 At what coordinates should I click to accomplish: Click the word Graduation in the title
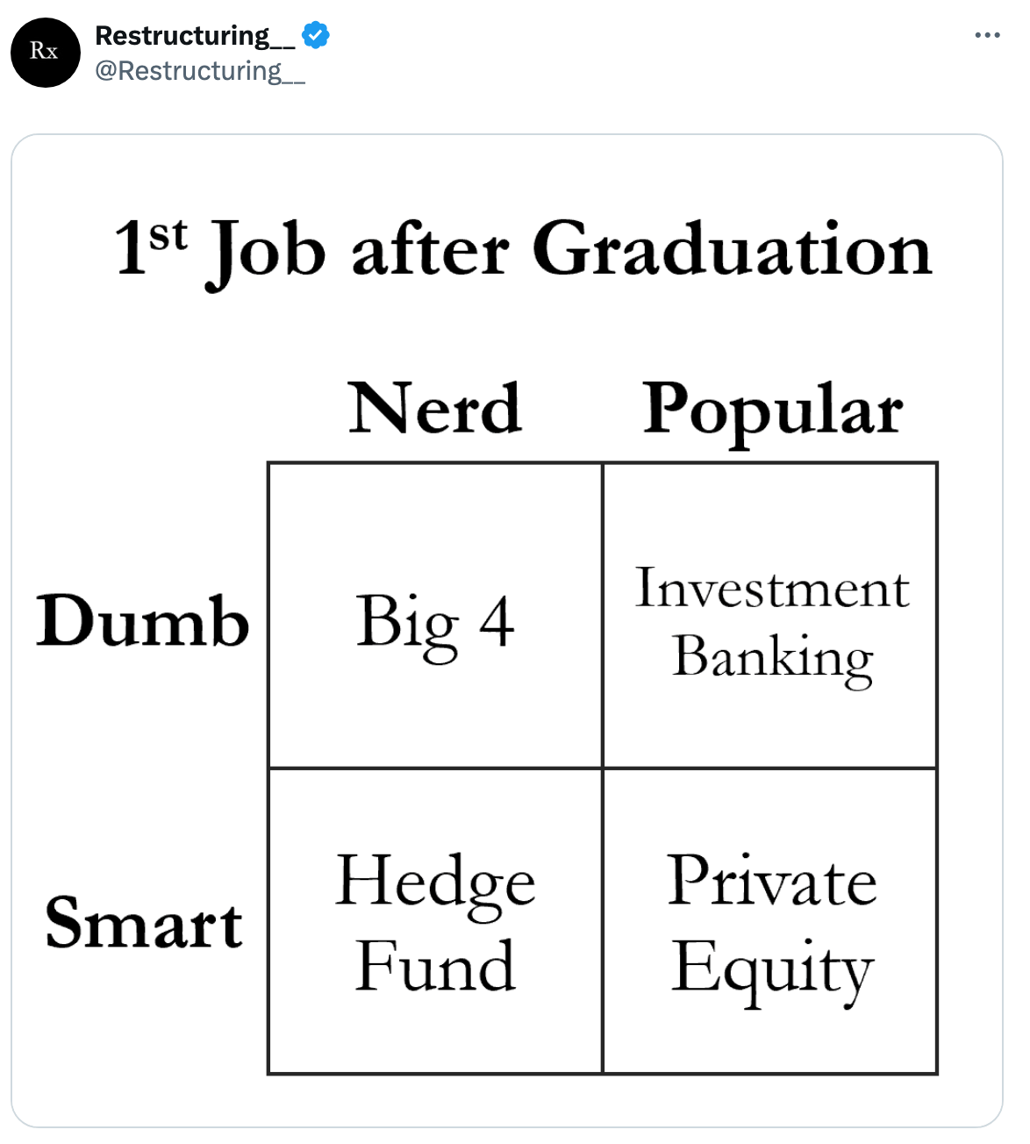[x=732, y=249]
